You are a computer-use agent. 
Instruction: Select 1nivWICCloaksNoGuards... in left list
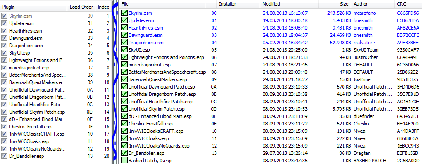37,149
